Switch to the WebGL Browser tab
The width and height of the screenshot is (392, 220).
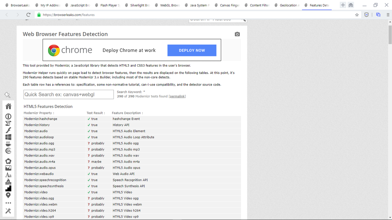[167, 5]
